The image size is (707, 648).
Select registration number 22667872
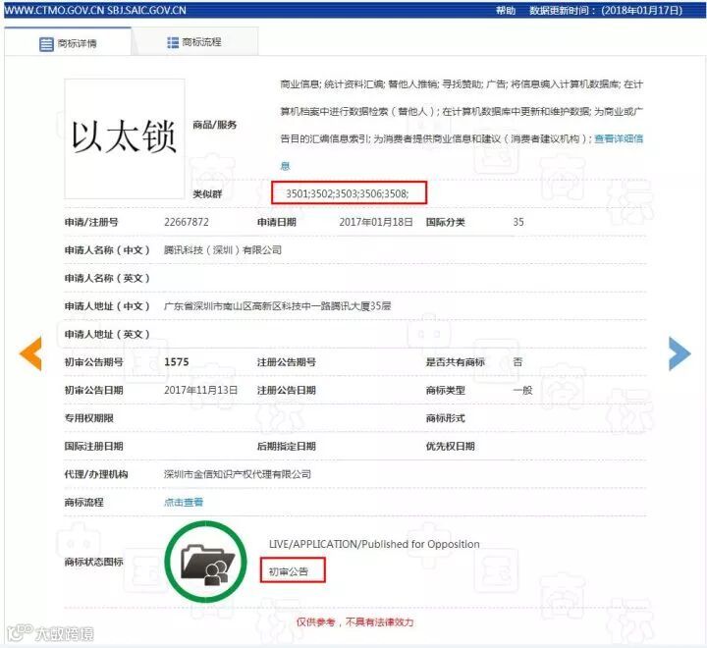pos(187,222)
